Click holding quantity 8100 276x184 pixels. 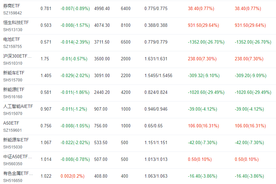126,25
